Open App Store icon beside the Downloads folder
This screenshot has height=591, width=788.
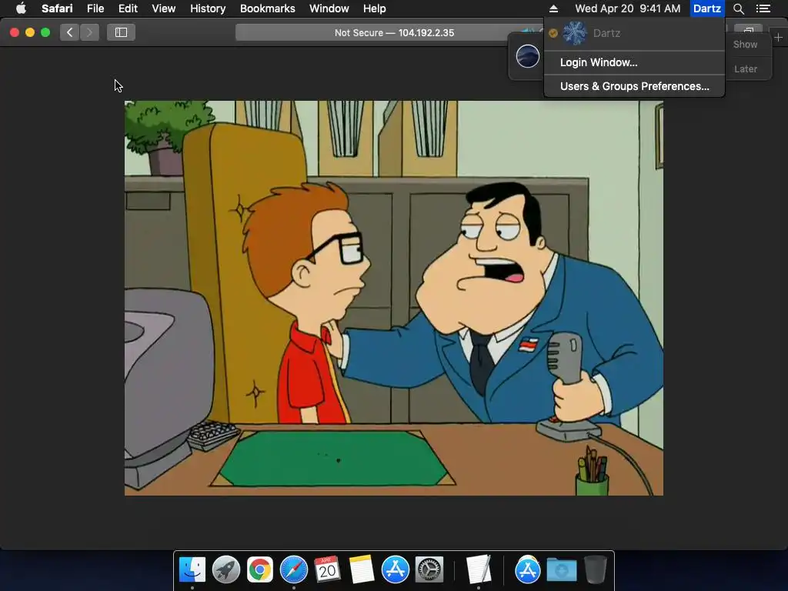pos(528,569)
